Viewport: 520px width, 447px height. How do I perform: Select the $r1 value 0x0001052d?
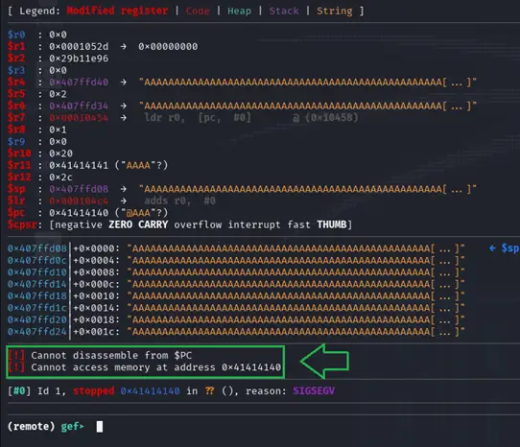click(x=79, y=46)
